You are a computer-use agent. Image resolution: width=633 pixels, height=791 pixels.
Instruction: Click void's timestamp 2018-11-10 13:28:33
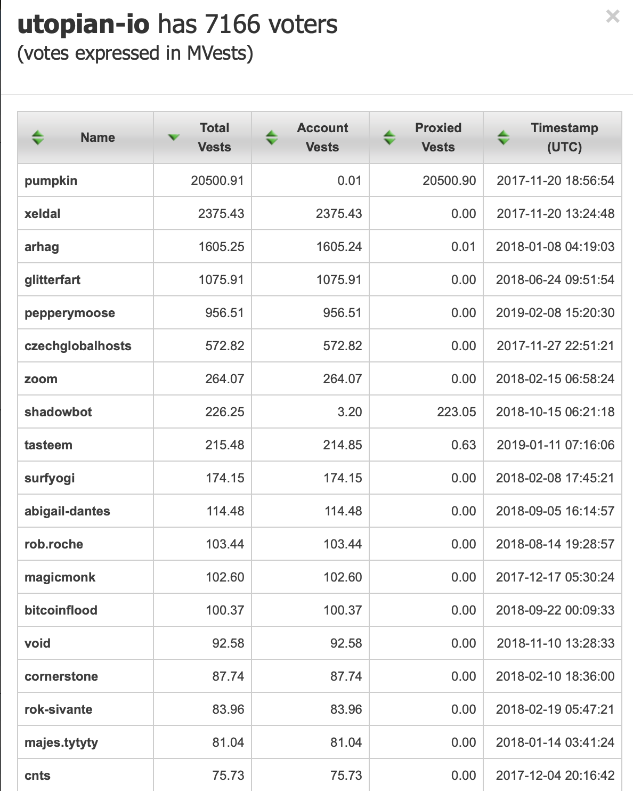click(x=555, y=643)
